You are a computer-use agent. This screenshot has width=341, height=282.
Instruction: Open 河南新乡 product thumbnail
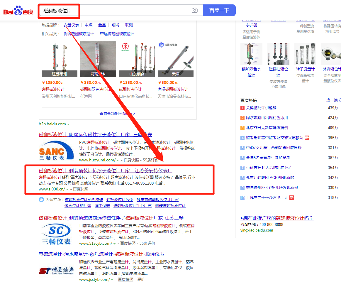point(98,59)
